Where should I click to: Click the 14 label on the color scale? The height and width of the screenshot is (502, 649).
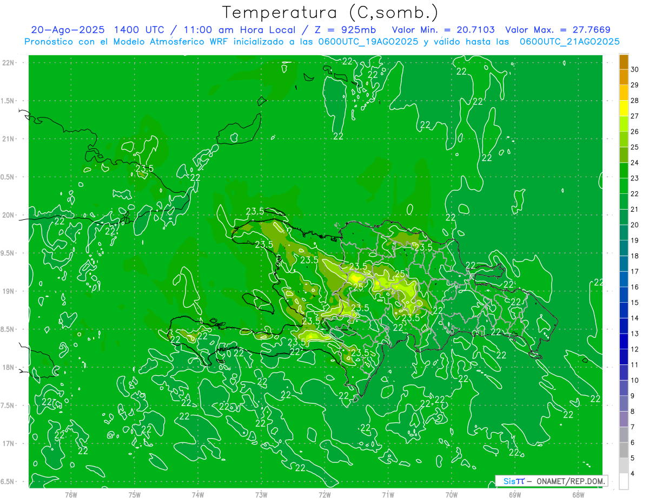pos(635,318)
